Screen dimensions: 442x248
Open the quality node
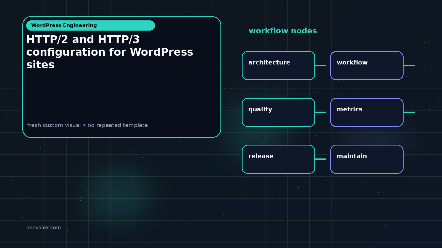coord(278,112)
